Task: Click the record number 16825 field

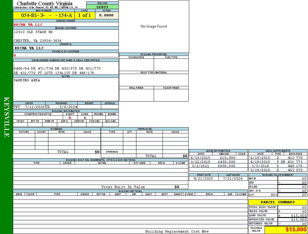Action: 102,7
